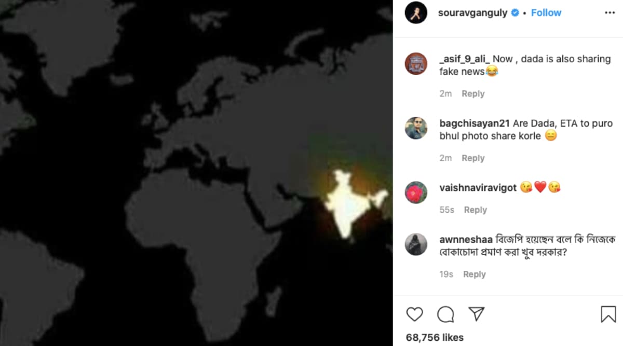This screenshot has height=346, width=623.
Task: Open vaishnaviravigot rose avatar
Action: [x=416, y=192]
